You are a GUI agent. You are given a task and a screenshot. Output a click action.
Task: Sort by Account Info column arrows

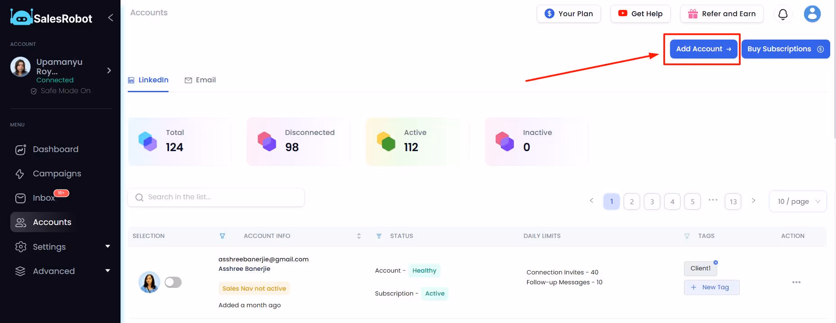359,236
